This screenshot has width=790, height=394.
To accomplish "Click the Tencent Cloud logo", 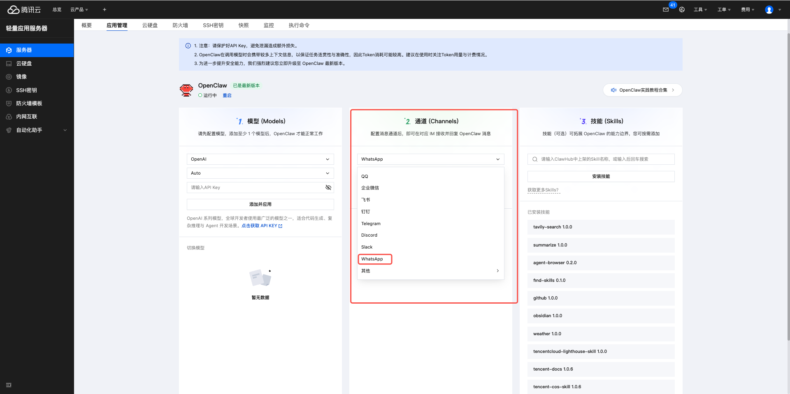I will pos(24,9).
